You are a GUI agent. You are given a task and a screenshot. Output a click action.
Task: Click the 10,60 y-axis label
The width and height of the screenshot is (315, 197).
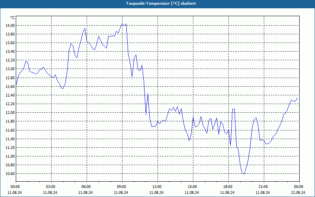point(11,173)
